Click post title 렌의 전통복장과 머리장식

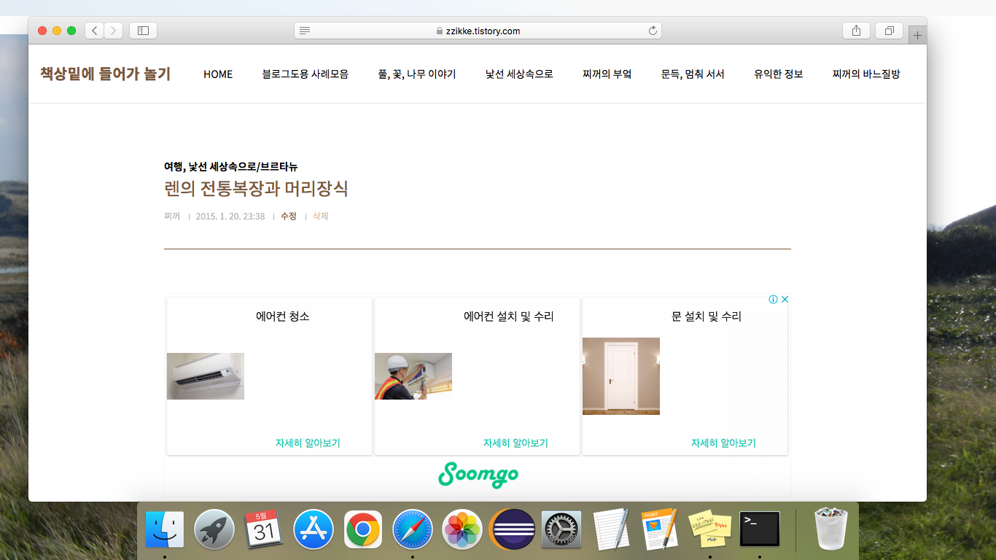(256, 189)
